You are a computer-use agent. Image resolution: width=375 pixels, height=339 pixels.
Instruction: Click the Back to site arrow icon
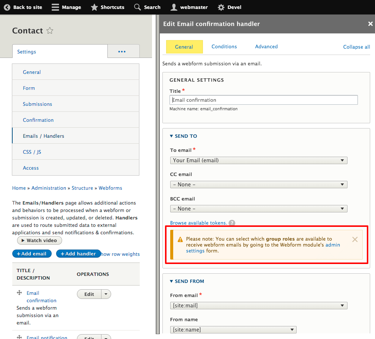coord(7,7)
